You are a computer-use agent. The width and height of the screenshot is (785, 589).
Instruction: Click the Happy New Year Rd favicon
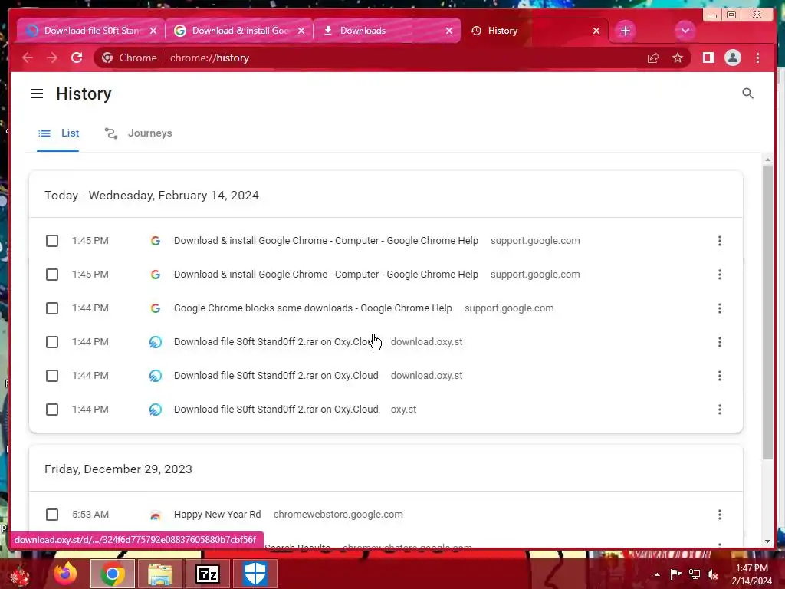156,515
